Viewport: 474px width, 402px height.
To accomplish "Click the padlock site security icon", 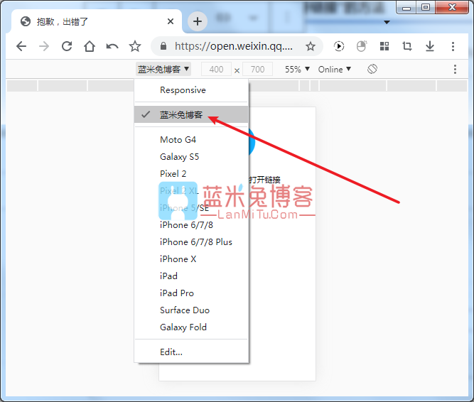I will click(x=163, y=46).
